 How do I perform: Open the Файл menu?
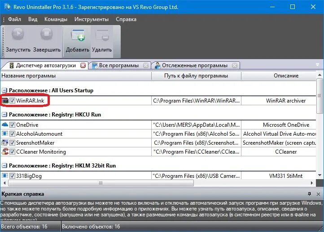(x=14, y=19)
